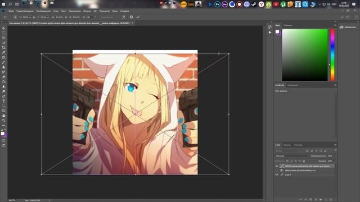Screen dimensions: 360x202
Task: Toggle lock image pixels brush icon
Action: (x=291, y=161)
